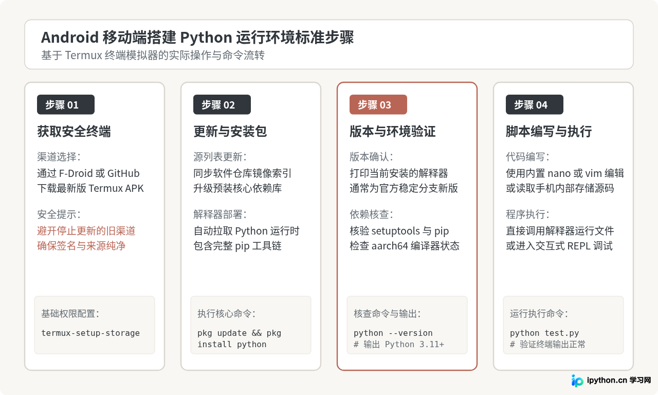Click the line 检查 aarch64 编译器状态
The image size is (658, 395).
pos(405,246)
